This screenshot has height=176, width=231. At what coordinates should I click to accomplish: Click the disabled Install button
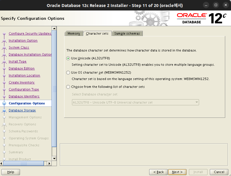pos(198,172)
